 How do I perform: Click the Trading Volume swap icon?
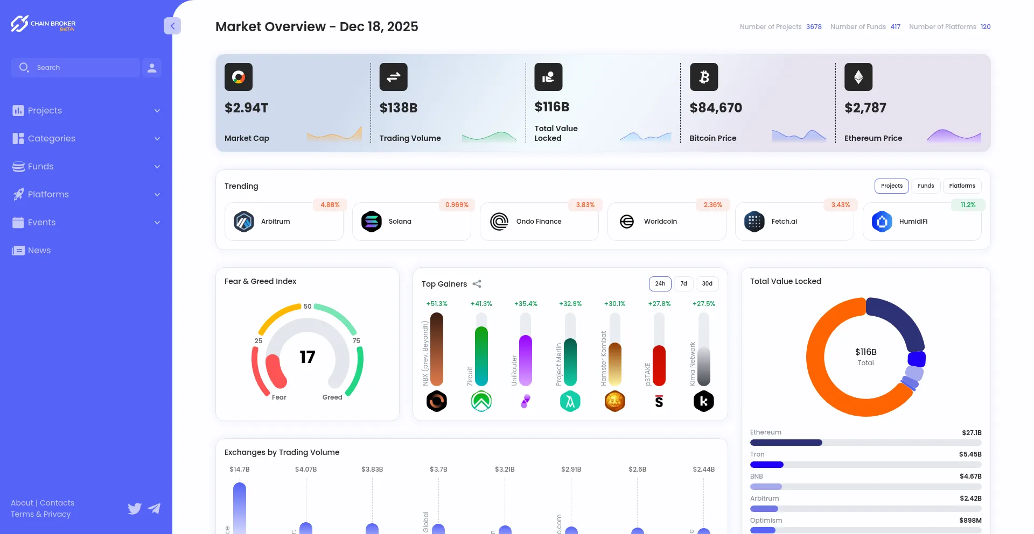click(x=393, y=77)
